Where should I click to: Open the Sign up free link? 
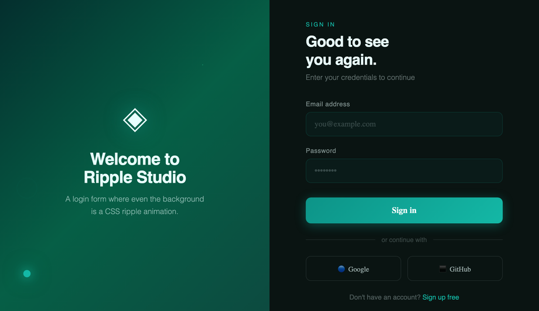tap(441, 298)
